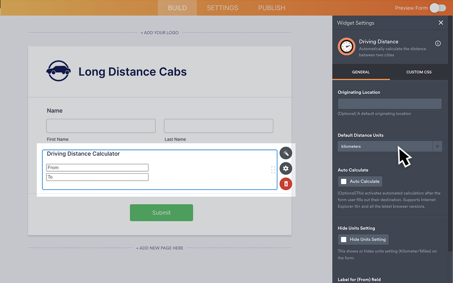Switch to the Custom CSS tab
Viewport: 453px width, 283px height.
tap(419, 72)
